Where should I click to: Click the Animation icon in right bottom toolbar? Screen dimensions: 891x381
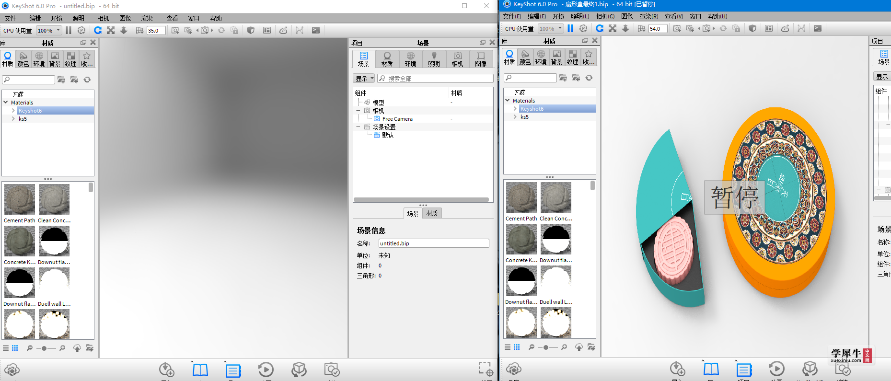776,369
